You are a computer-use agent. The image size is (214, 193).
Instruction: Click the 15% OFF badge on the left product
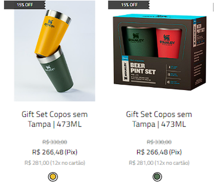click(x=25, y=5)
